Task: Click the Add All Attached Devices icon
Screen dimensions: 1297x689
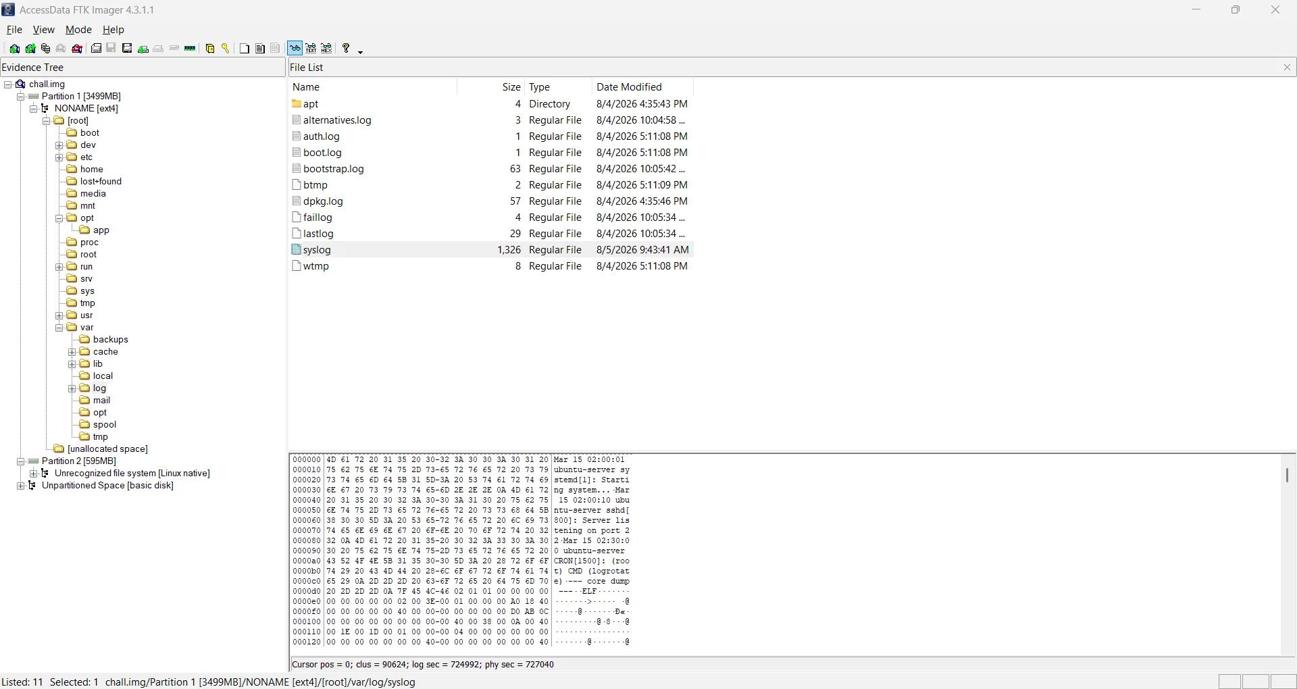Action: click(x=30, y=49)
